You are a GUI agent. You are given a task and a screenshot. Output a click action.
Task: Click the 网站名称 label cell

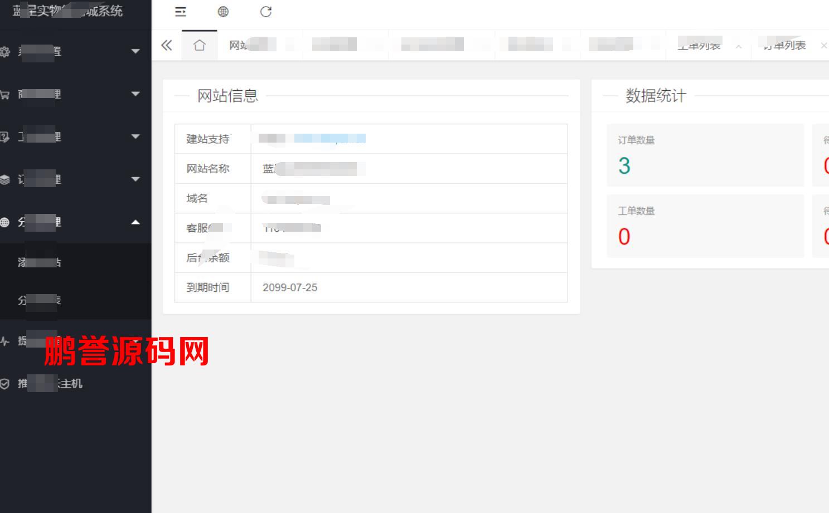pos(213,169)
